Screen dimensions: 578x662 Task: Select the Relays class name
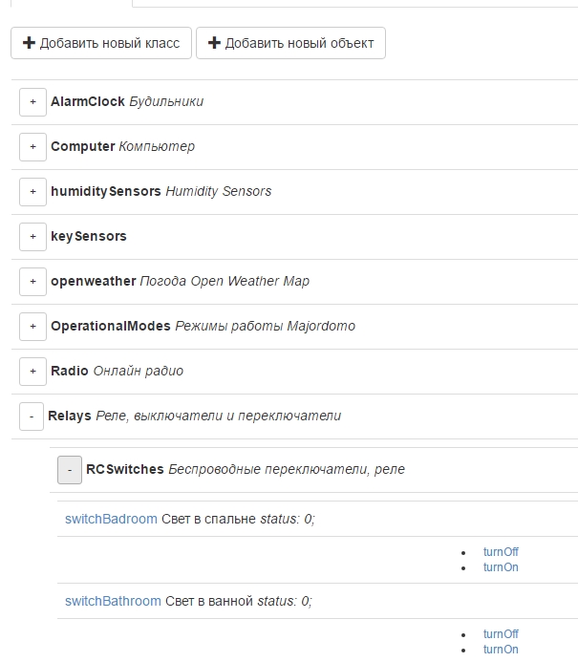[x=70, y=416]
